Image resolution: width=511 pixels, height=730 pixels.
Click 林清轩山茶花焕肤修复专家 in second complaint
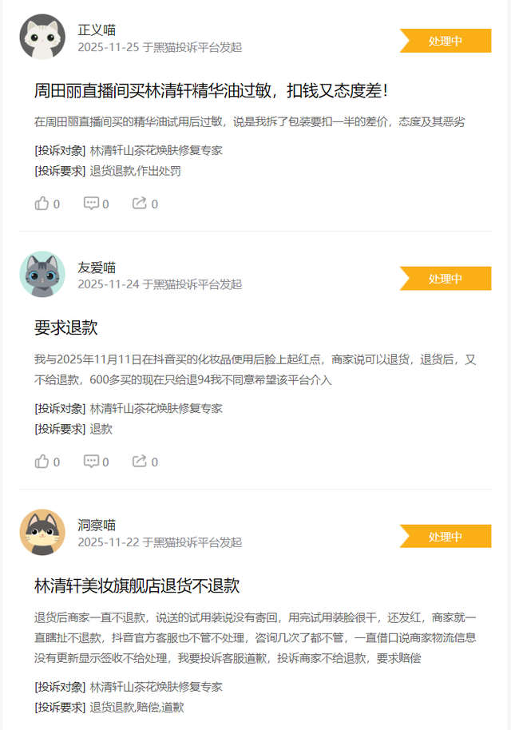156,408
